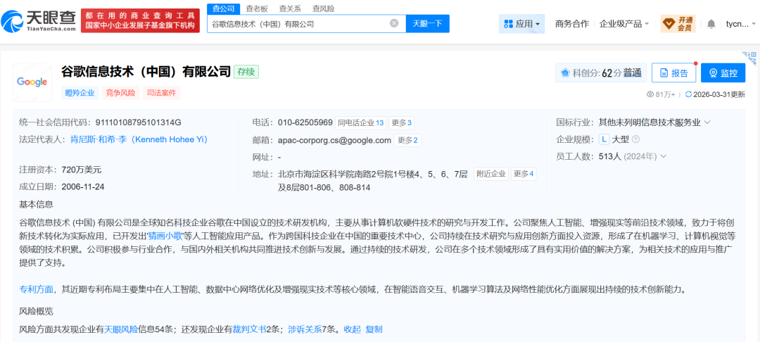This screenshot has width=760, height=342.
Task: Select the 查老板 search tab
Action: [x=257, y=8]
